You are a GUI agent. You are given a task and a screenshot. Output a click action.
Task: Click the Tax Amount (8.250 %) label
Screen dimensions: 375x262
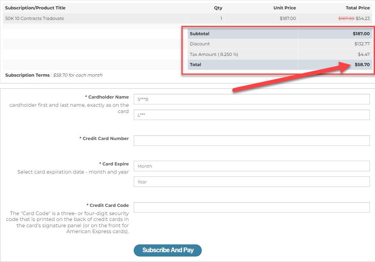[214, 54]
